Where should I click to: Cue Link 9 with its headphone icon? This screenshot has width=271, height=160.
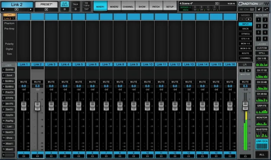(x=134, y=156)
